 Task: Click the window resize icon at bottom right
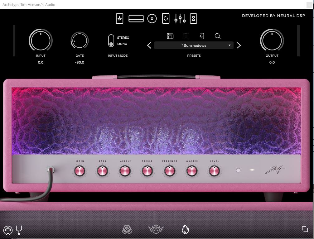click(x=305, y=229)
